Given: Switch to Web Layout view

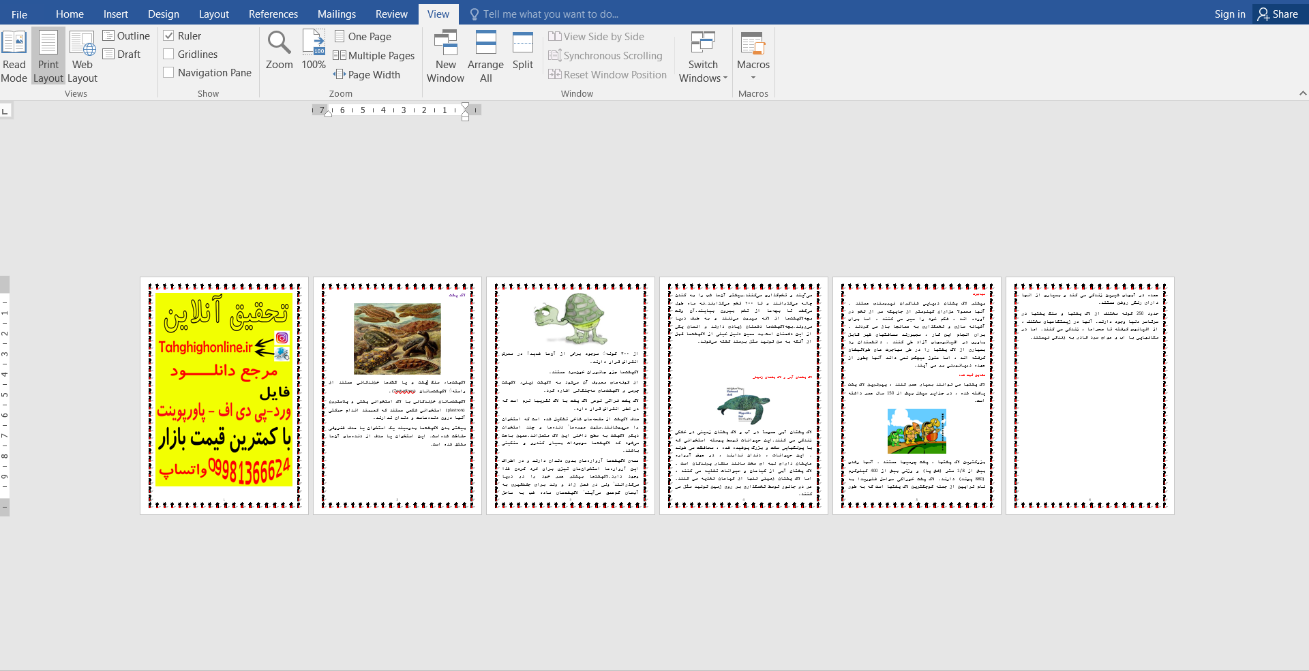Looking at the screenshot, I should point(82,57).
